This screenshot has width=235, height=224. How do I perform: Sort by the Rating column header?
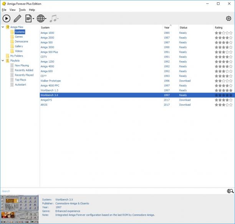pyautogui.click(x=224, y=28)
